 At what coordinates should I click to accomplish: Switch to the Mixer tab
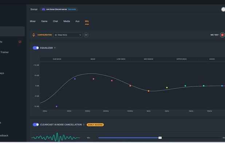(33, 21)
